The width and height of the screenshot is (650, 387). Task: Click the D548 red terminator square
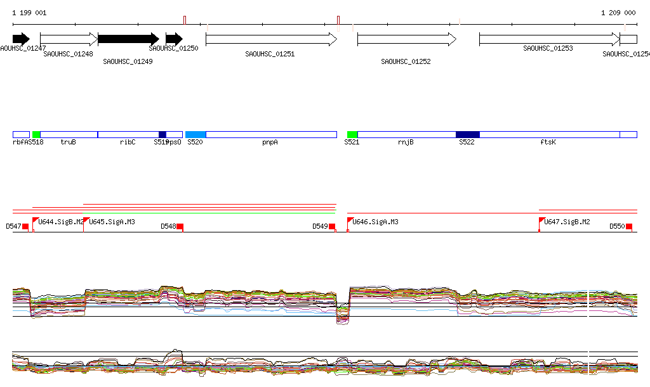point(180,226)
